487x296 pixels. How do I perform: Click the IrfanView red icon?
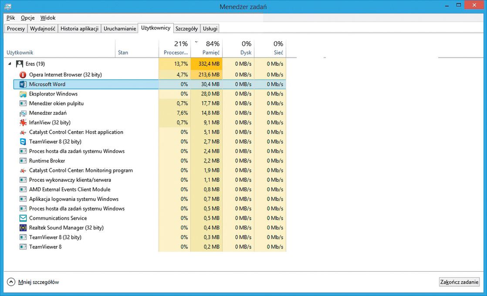(23, 123)
